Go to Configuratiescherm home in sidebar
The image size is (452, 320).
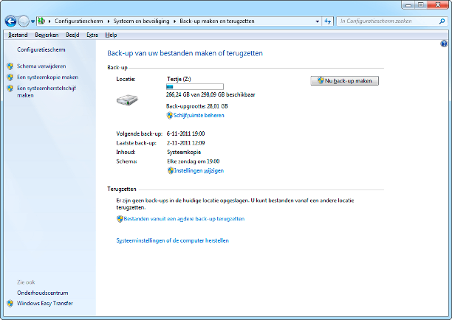tap(41, 49)
